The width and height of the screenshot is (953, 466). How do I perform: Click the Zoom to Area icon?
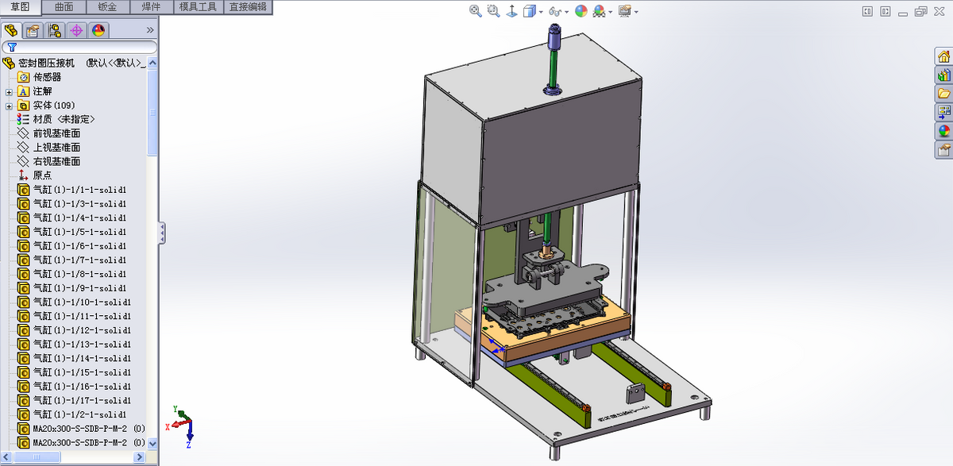point(493,11)
